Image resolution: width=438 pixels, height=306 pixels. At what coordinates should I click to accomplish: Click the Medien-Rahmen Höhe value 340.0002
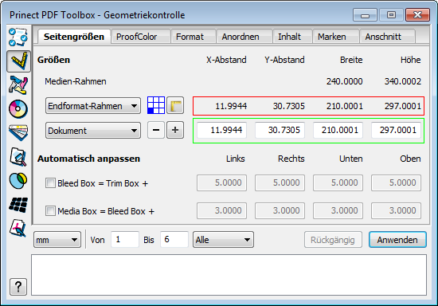(402, 81)
